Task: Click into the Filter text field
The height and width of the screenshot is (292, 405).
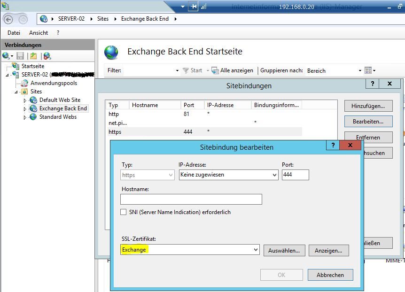Action: [x=149, y=70]
